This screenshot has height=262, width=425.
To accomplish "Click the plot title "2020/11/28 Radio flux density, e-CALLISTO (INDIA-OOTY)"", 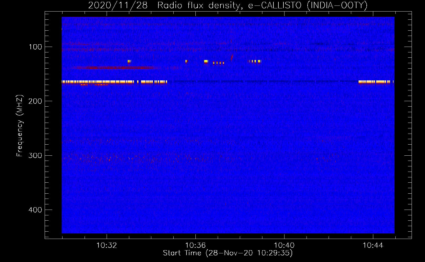I will tap(228, 6).
